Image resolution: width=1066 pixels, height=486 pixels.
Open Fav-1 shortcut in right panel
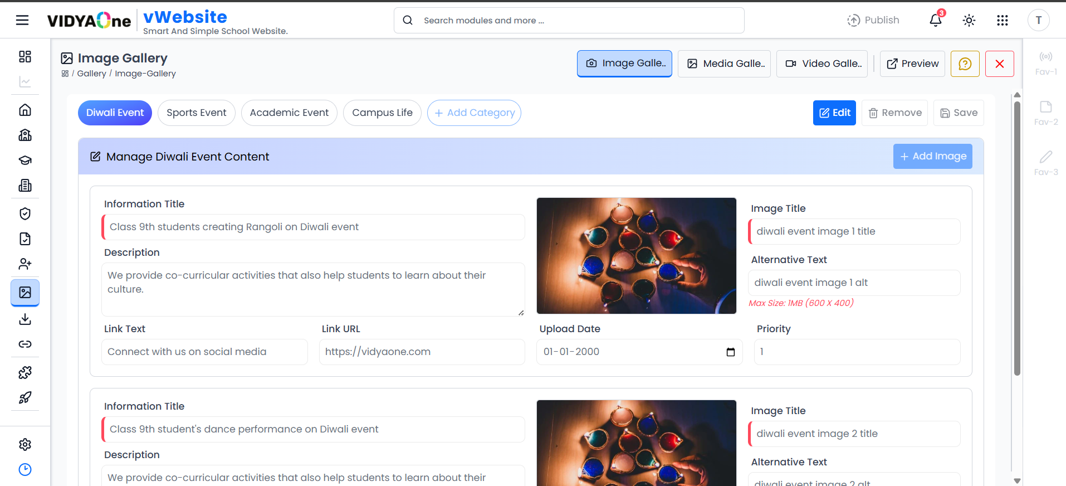coord(1046,63)
